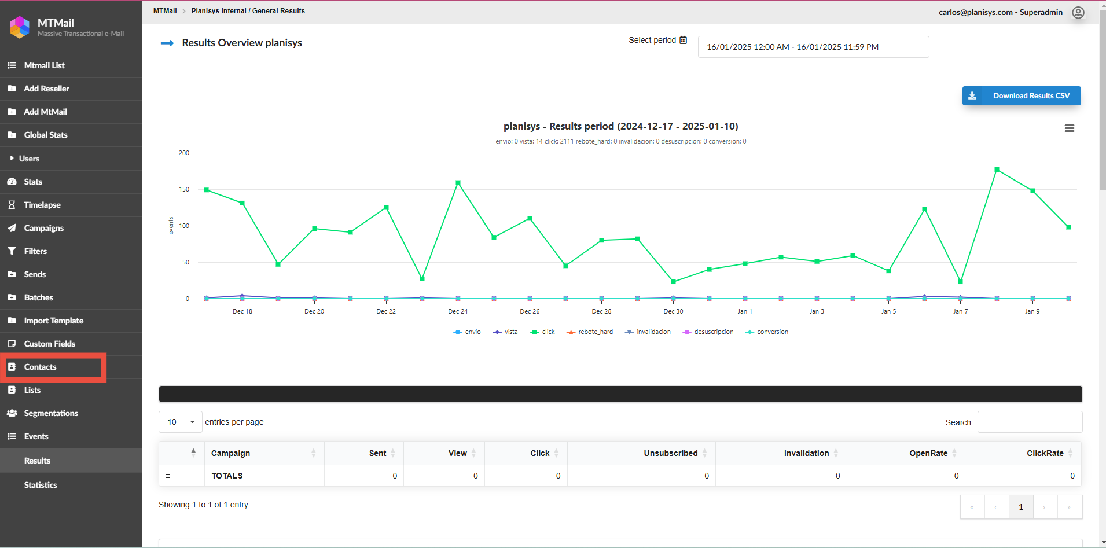
Task: Go to Statistics in the sidebar
Action: pos(41,485)
